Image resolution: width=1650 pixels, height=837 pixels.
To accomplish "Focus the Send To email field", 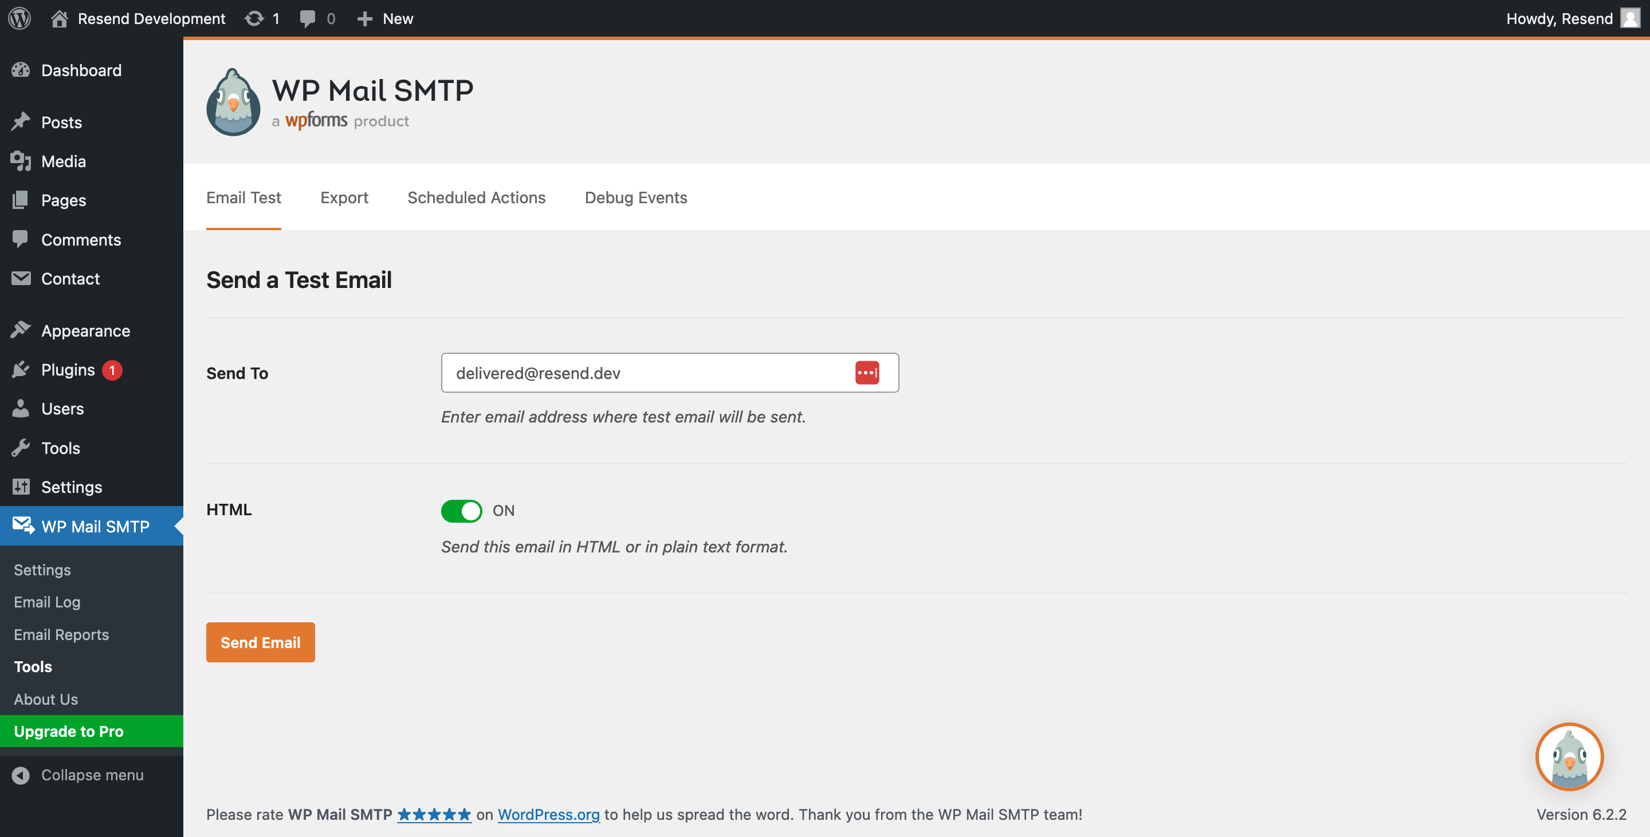I will click(x=670, y=373).
